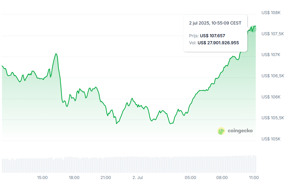The image size is (286, 181).
Task: Click the 15:00 time axis label
Action: [x=42, y=178]
